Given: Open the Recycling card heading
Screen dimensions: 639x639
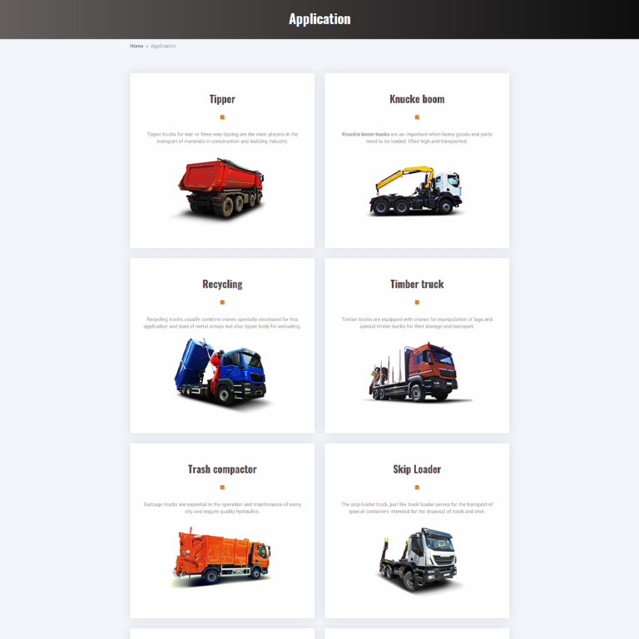Looking at the screenshot, I should click(x=222, y=285).
